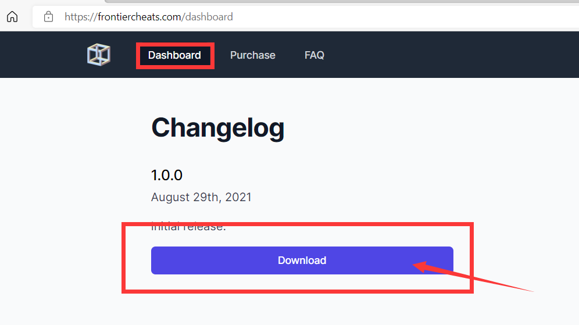The height and width of the screenshot is (325, 579).
Task: Open the FAQ nav link
Action: 314,55
